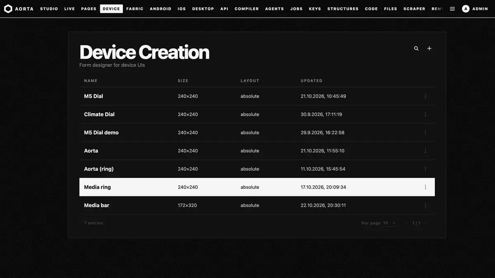This screenshot has height=278, width=495.
Task: Open the M5 Dial demo device
Action: click(x=101, y=133)
